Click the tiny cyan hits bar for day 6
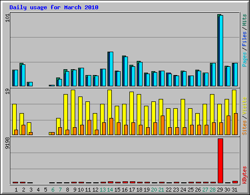Screen dimensions: 250x195 coord(53,85)
